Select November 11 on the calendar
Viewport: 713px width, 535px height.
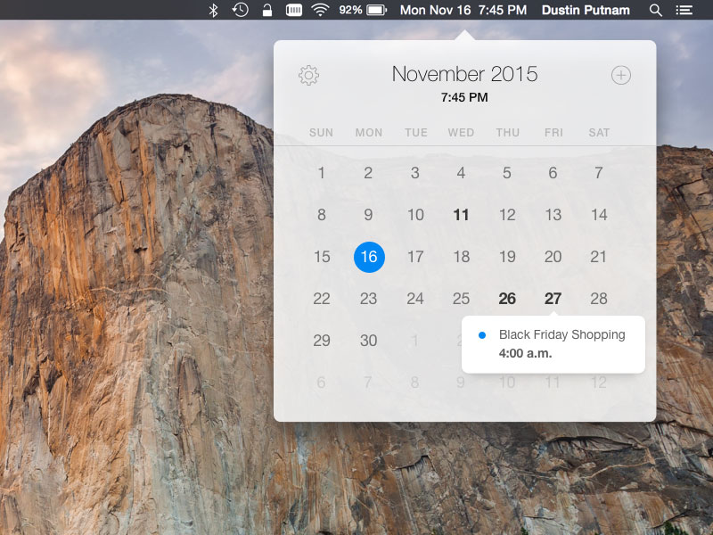click(461, 215)
